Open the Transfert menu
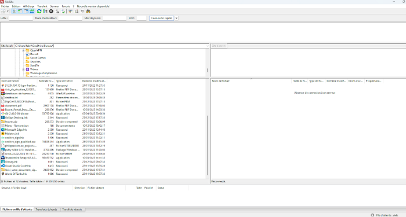The image size is (406, 217). click(42, 6)
